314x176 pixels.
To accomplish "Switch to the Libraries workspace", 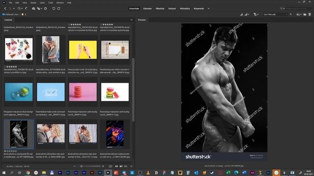I will click(147, 9).
